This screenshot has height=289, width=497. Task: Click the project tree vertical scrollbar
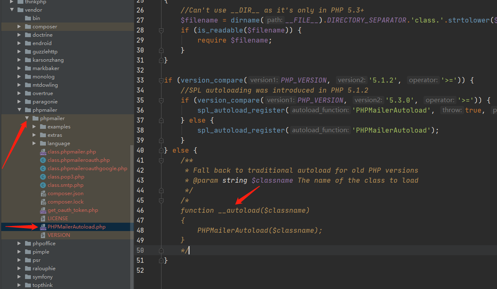[x=132, y=217]
